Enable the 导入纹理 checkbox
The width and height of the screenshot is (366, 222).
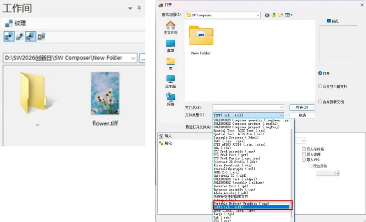(x=304, y=154)
